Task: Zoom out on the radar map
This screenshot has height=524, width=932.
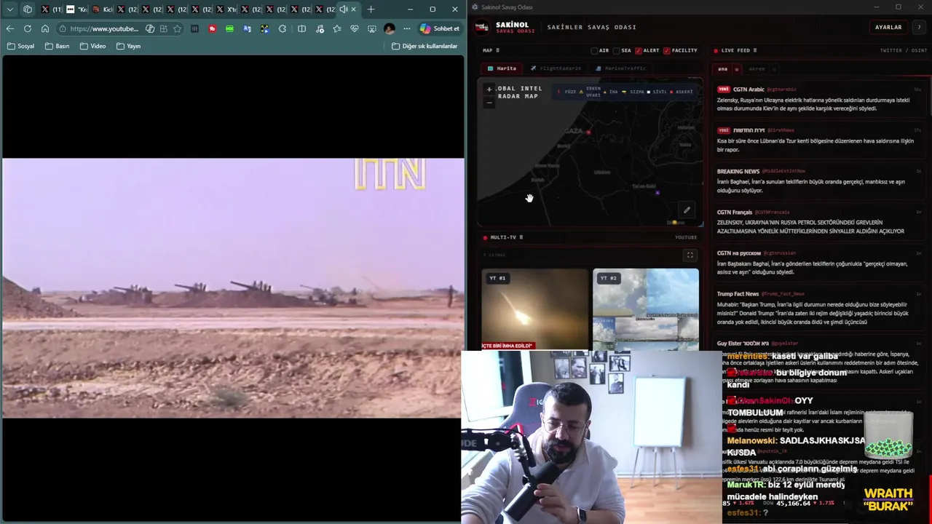Action: pyautogui.click(x=489, y=103)
